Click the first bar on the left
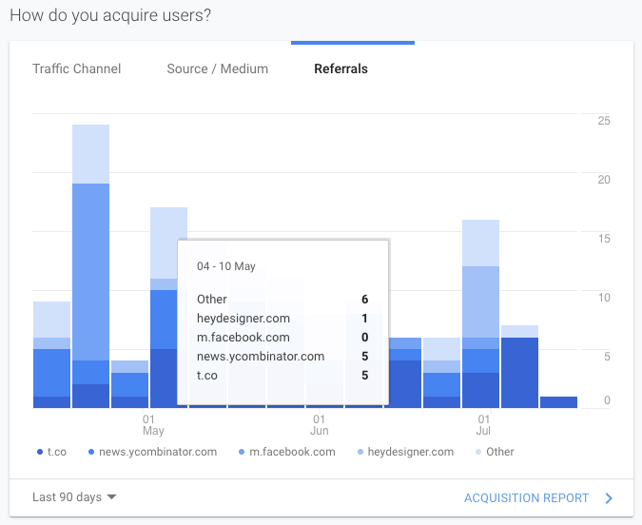 point(51,355)
